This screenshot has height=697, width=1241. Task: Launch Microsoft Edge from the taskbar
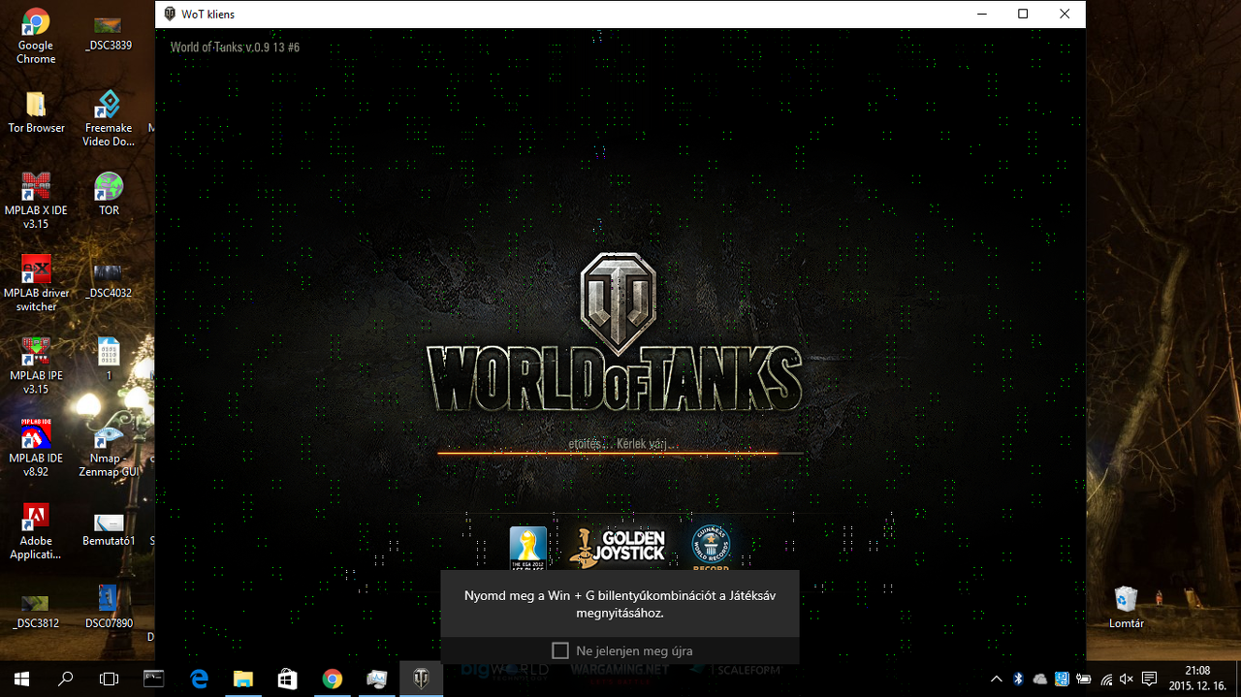pyautogui.click(x=199, y=679)
